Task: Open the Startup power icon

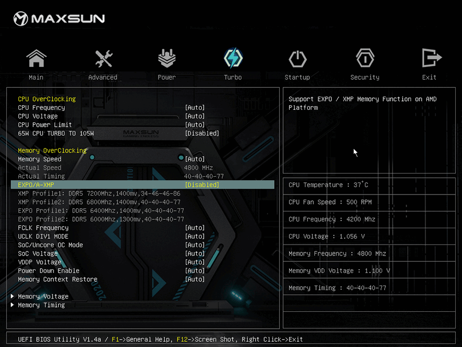Action: [297, 59]
